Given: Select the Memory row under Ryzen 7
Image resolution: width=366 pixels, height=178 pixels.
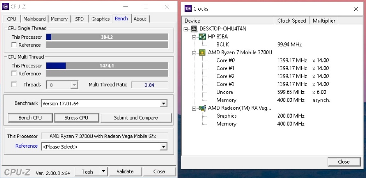Looking at the screenshot, I should tap(226, 100).
